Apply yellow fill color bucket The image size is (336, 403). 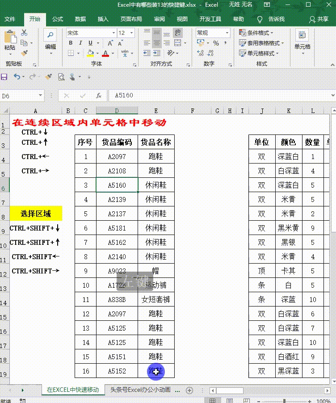pos(90,53)
